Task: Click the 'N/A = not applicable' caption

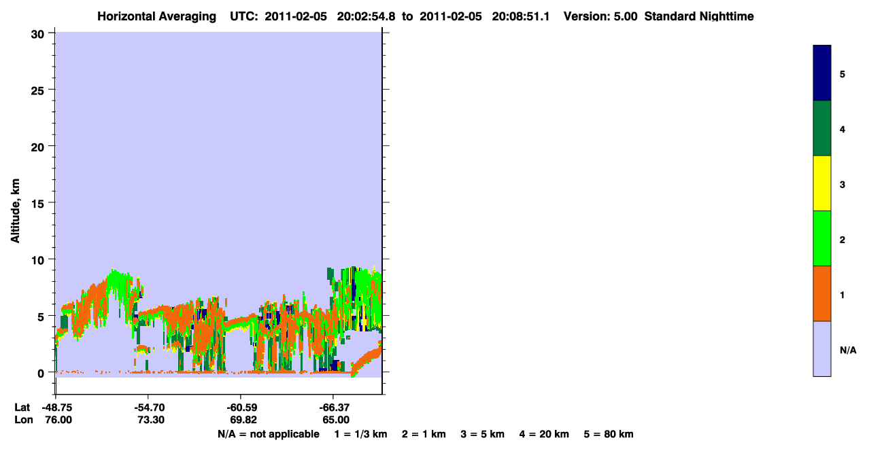Action: coord(268,434)
